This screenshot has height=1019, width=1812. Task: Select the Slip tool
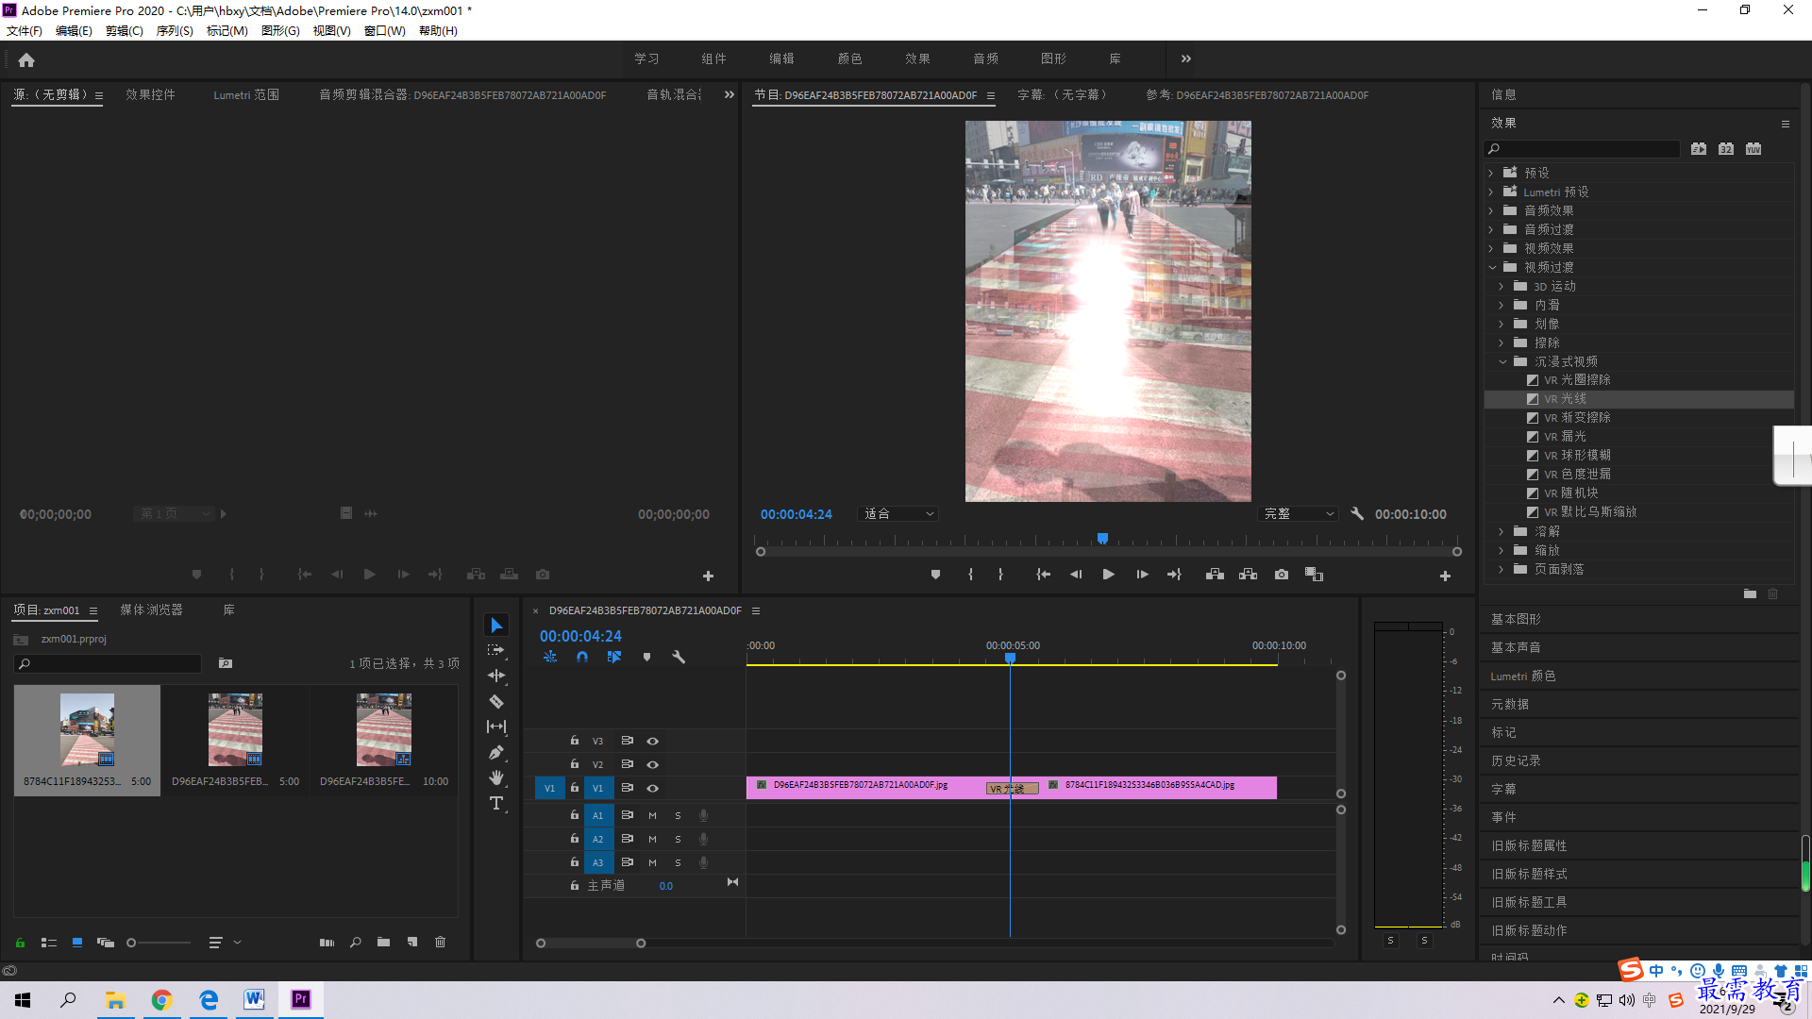[x=496, y=727]
